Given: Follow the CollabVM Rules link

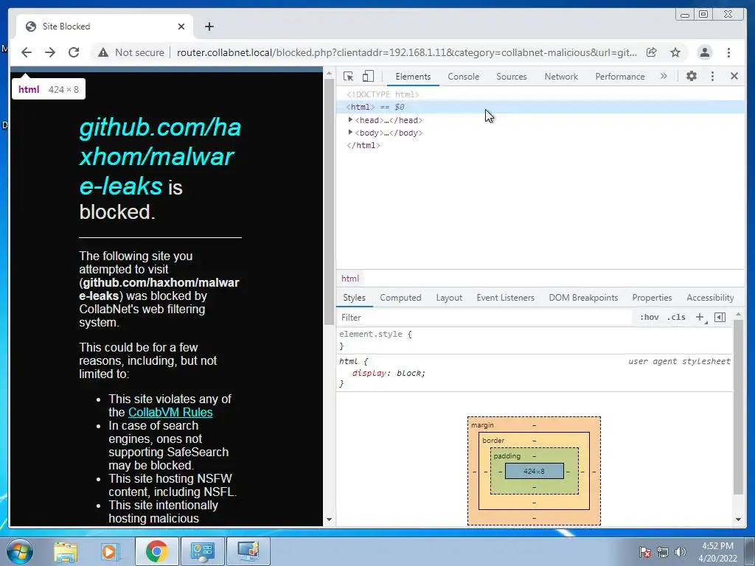Looking at the screenshot, I should (x=170, y=413).
